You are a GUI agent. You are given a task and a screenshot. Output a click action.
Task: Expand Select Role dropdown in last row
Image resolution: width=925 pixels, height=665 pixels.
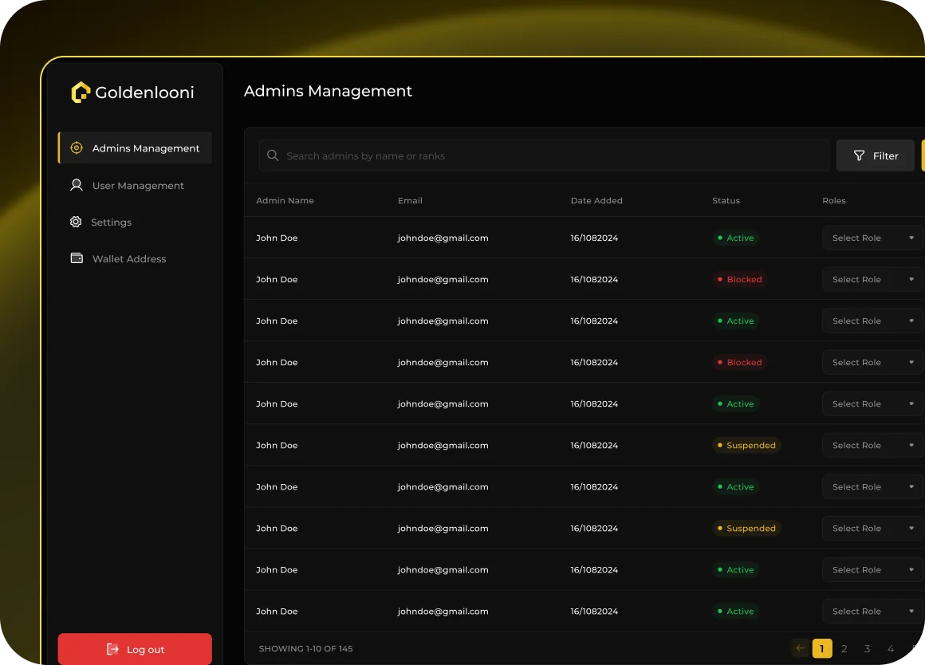tap(872, 611)
